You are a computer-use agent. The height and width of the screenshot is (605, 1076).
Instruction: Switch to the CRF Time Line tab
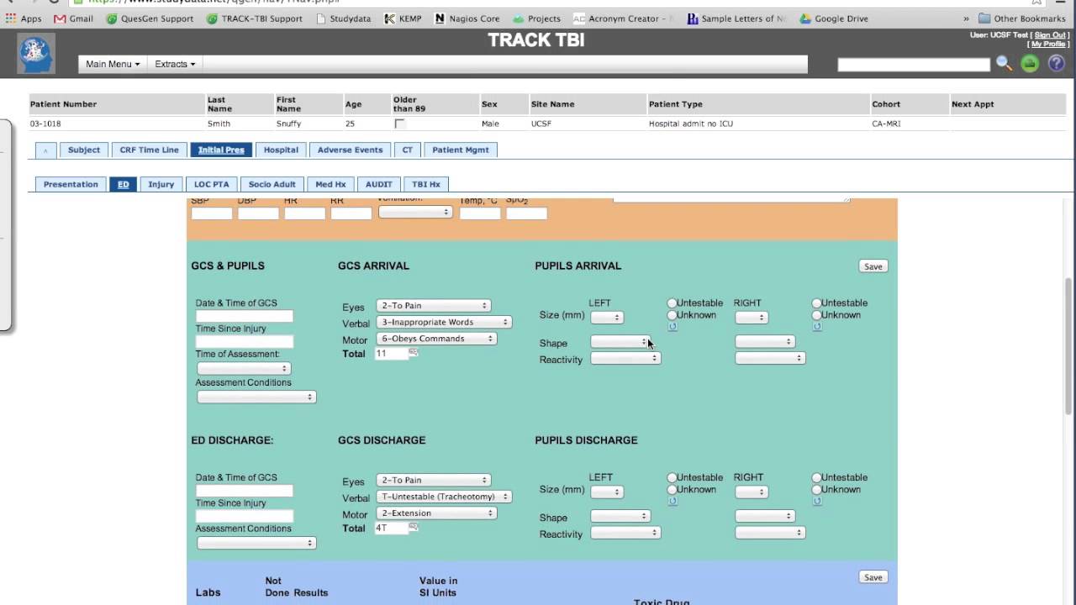point(149,150)
